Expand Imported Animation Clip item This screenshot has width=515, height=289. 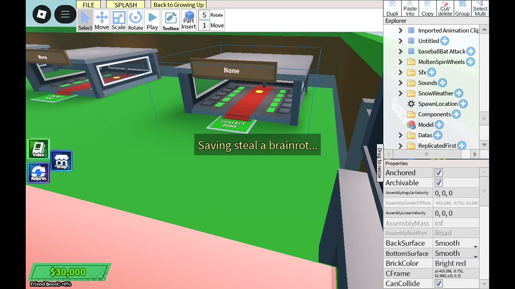[400, 31]
